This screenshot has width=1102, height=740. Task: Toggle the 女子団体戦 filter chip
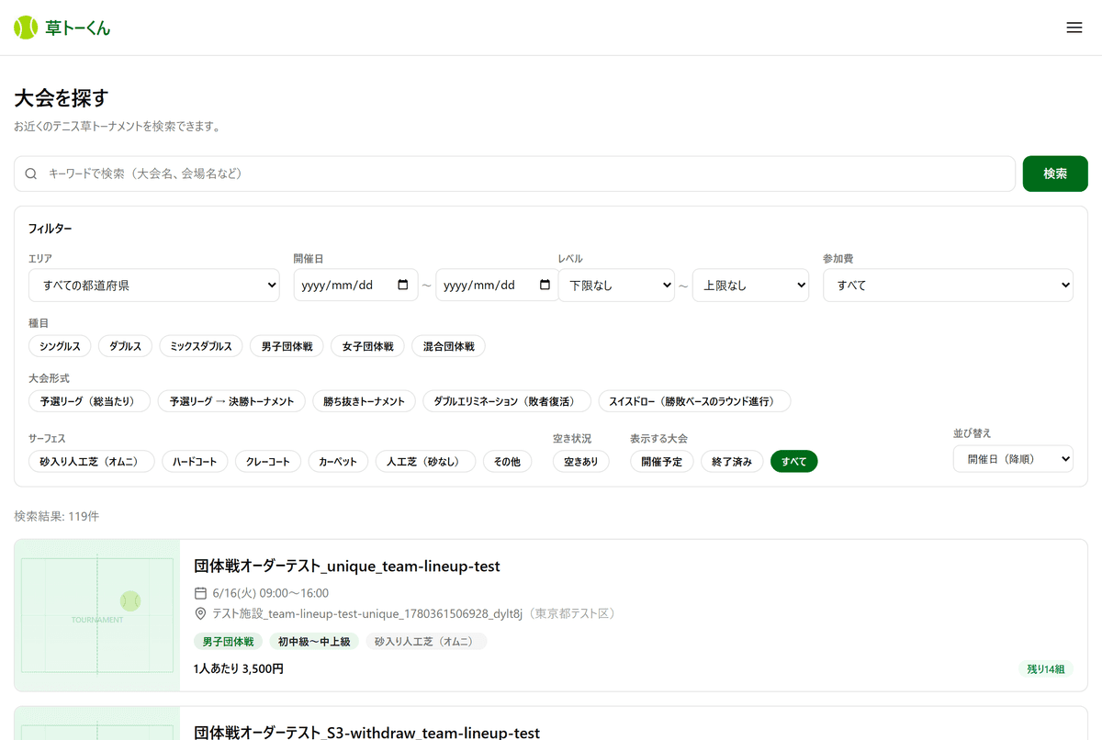coord(367,346)
